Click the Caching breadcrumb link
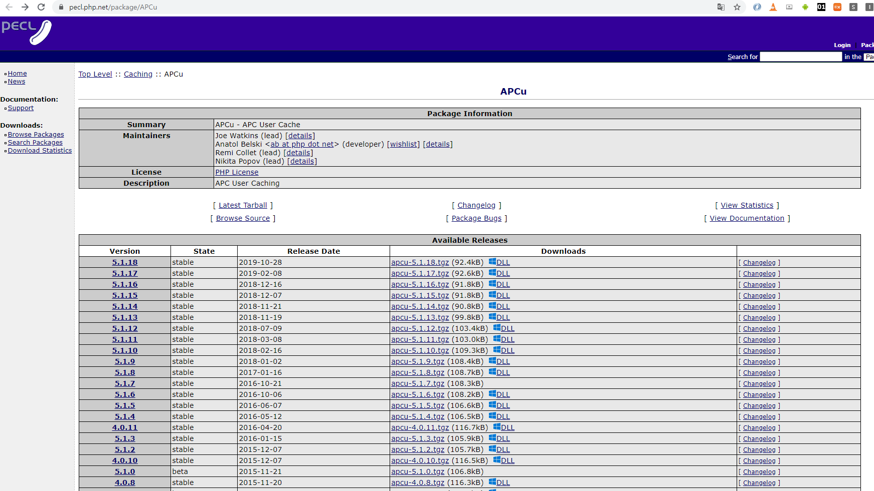The image size is (874, 491). click(138, 74)
